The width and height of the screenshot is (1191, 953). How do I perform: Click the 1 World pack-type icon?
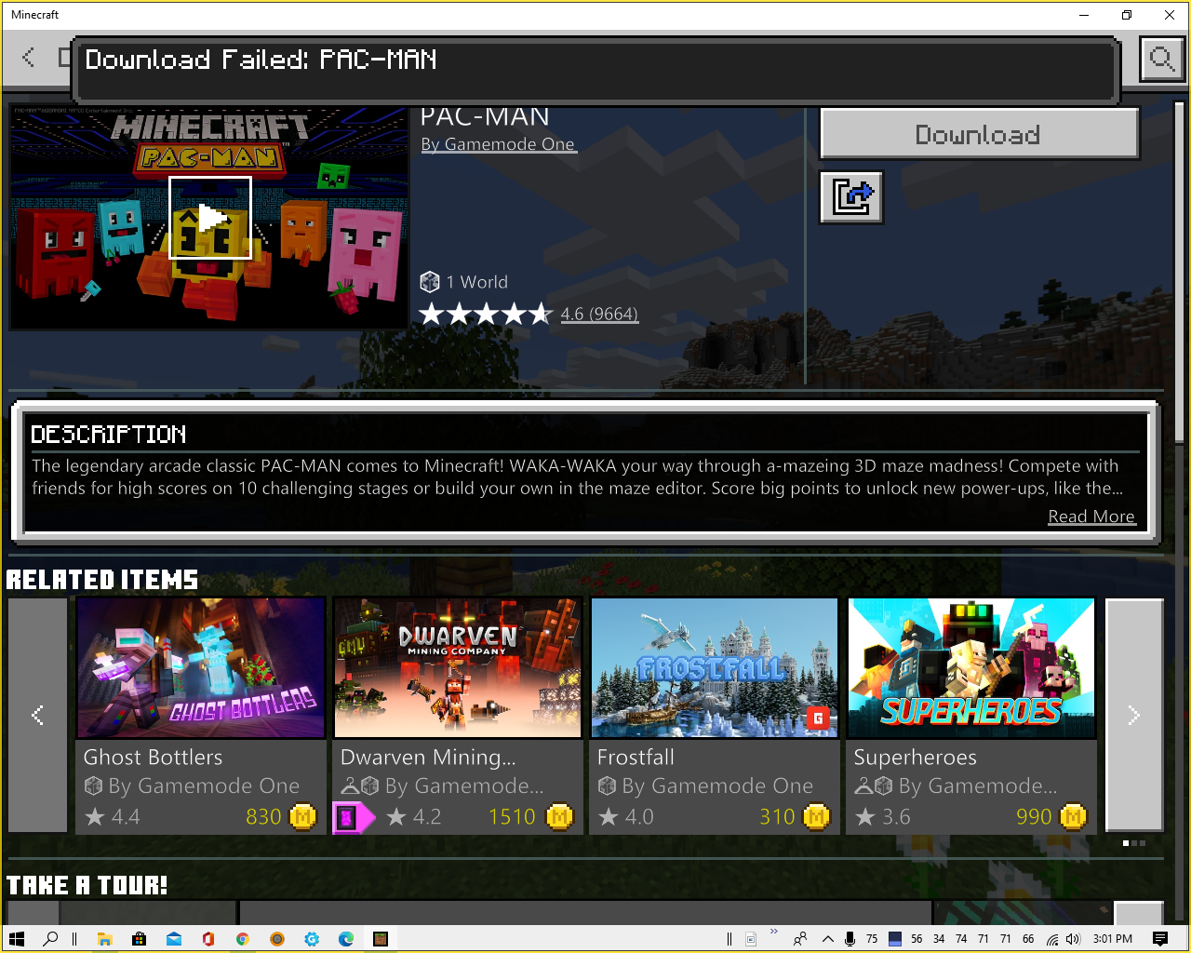pos(430,282)
